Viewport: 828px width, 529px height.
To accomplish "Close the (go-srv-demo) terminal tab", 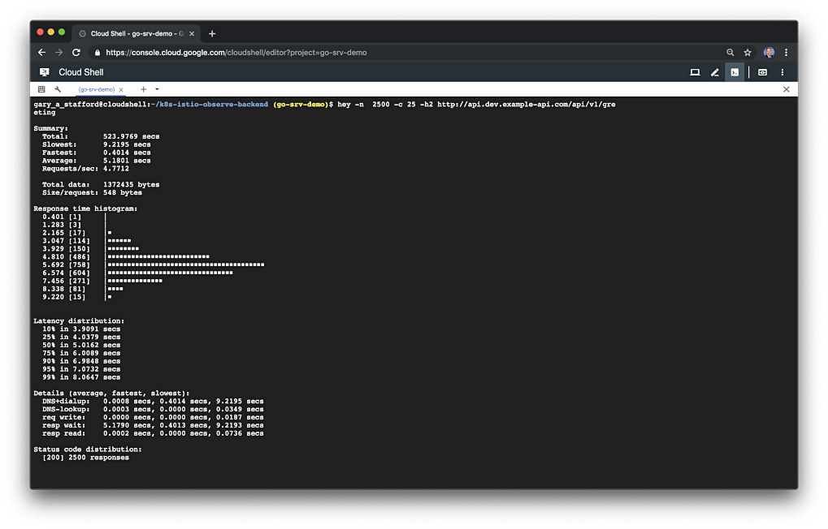I will [121, 89].
